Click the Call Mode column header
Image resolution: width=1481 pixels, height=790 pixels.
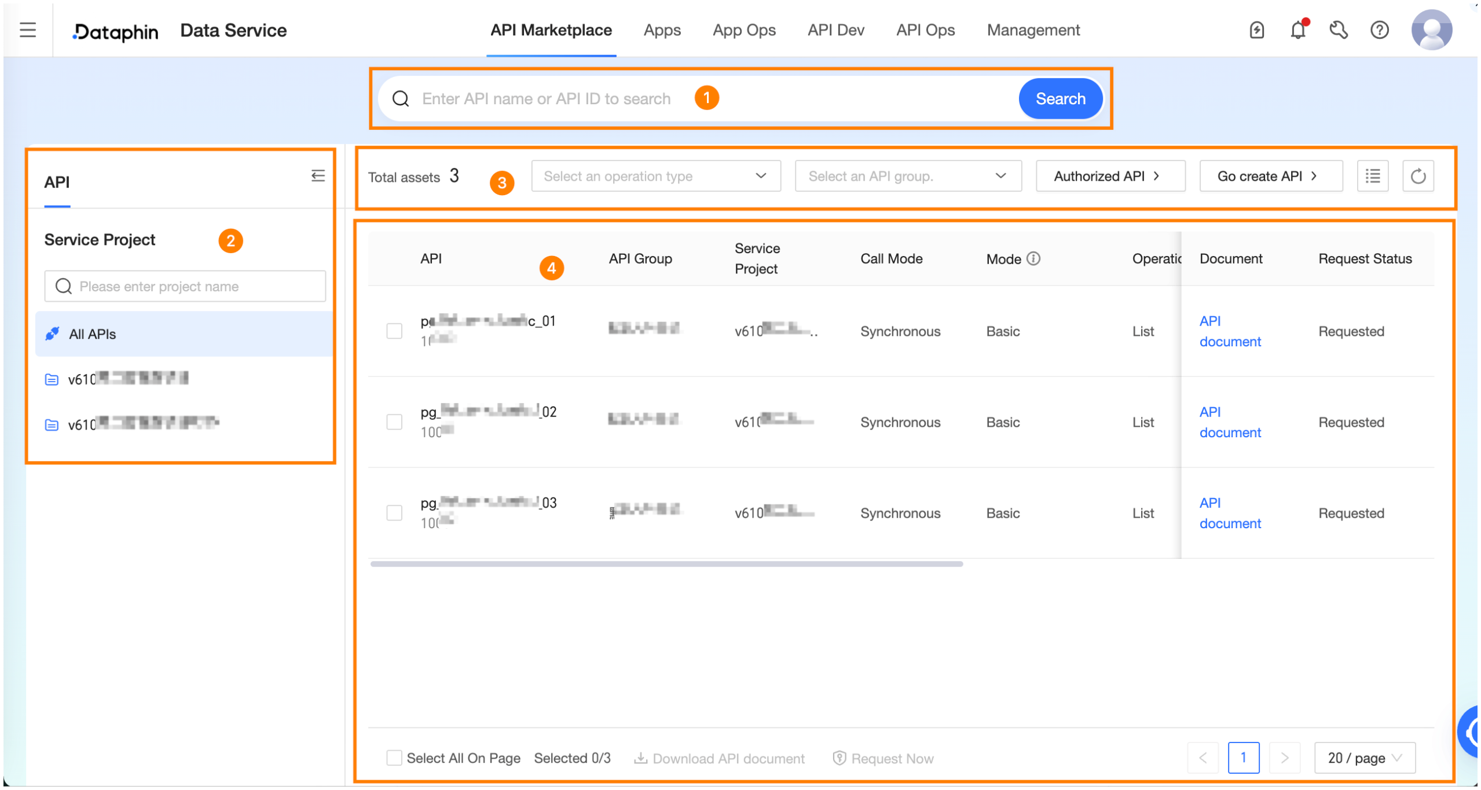tap(892, 259)
